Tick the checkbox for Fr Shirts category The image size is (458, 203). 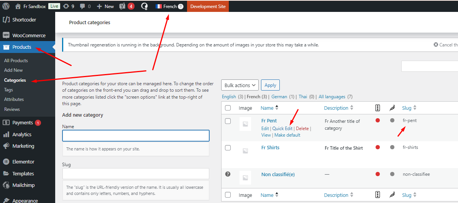228,148
